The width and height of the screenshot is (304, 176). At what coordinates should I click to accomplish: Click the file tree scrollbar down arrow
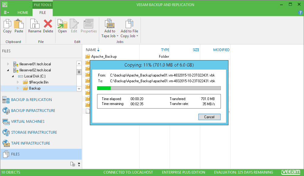tap(79, 89)
